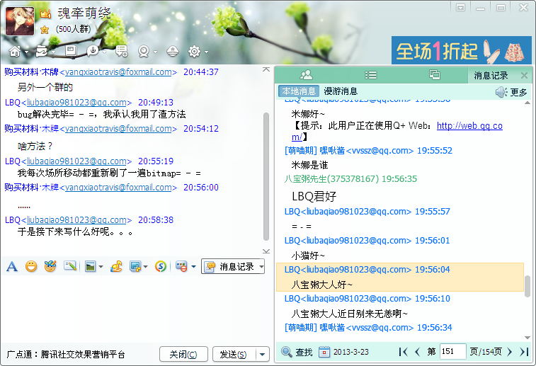Show group members tab icon
This screenshot has width=536, height=366.
click(306, 74)
